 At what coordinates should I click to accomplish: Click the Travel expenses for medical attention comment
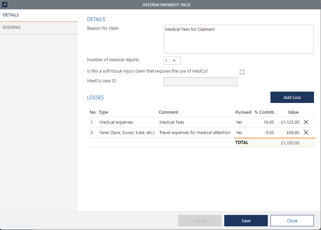click(x=195, y=132)
